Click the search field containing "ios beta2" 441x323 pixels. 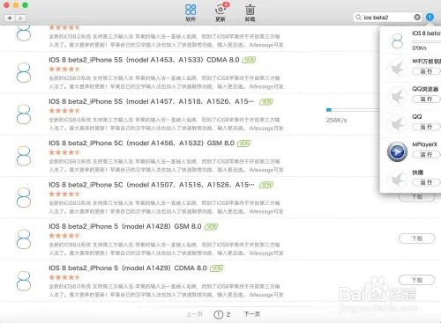coord(387,18)
